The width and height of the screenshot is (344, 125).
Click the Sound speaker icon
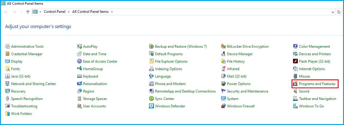coord(295,91)
